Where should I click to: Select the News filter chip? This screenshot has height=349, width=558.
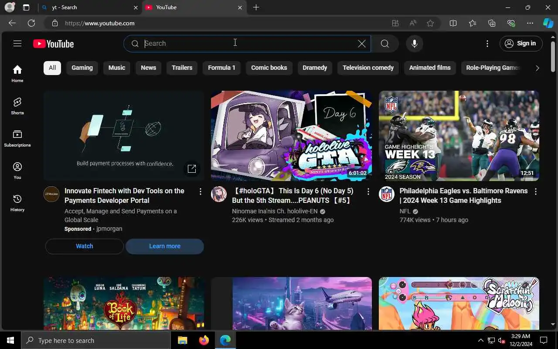(148, 68)
